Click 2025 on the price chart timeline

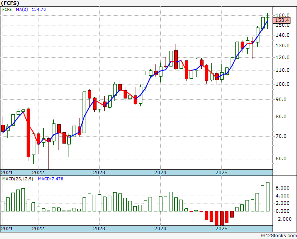221,172
